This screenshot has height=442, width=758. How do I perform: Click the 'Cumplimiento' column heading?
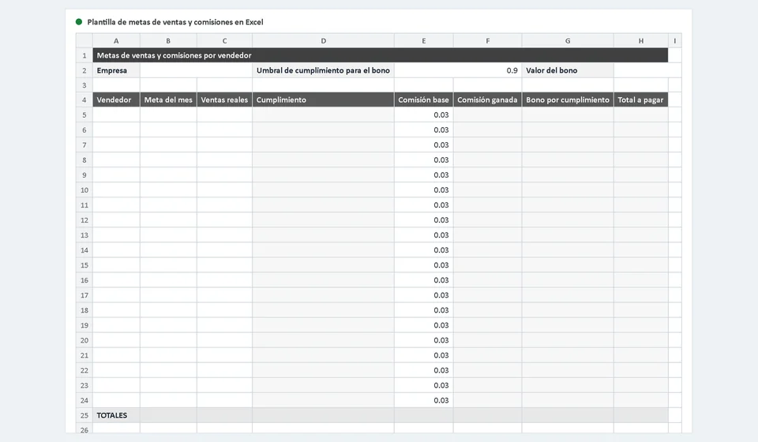pos(323,99)
